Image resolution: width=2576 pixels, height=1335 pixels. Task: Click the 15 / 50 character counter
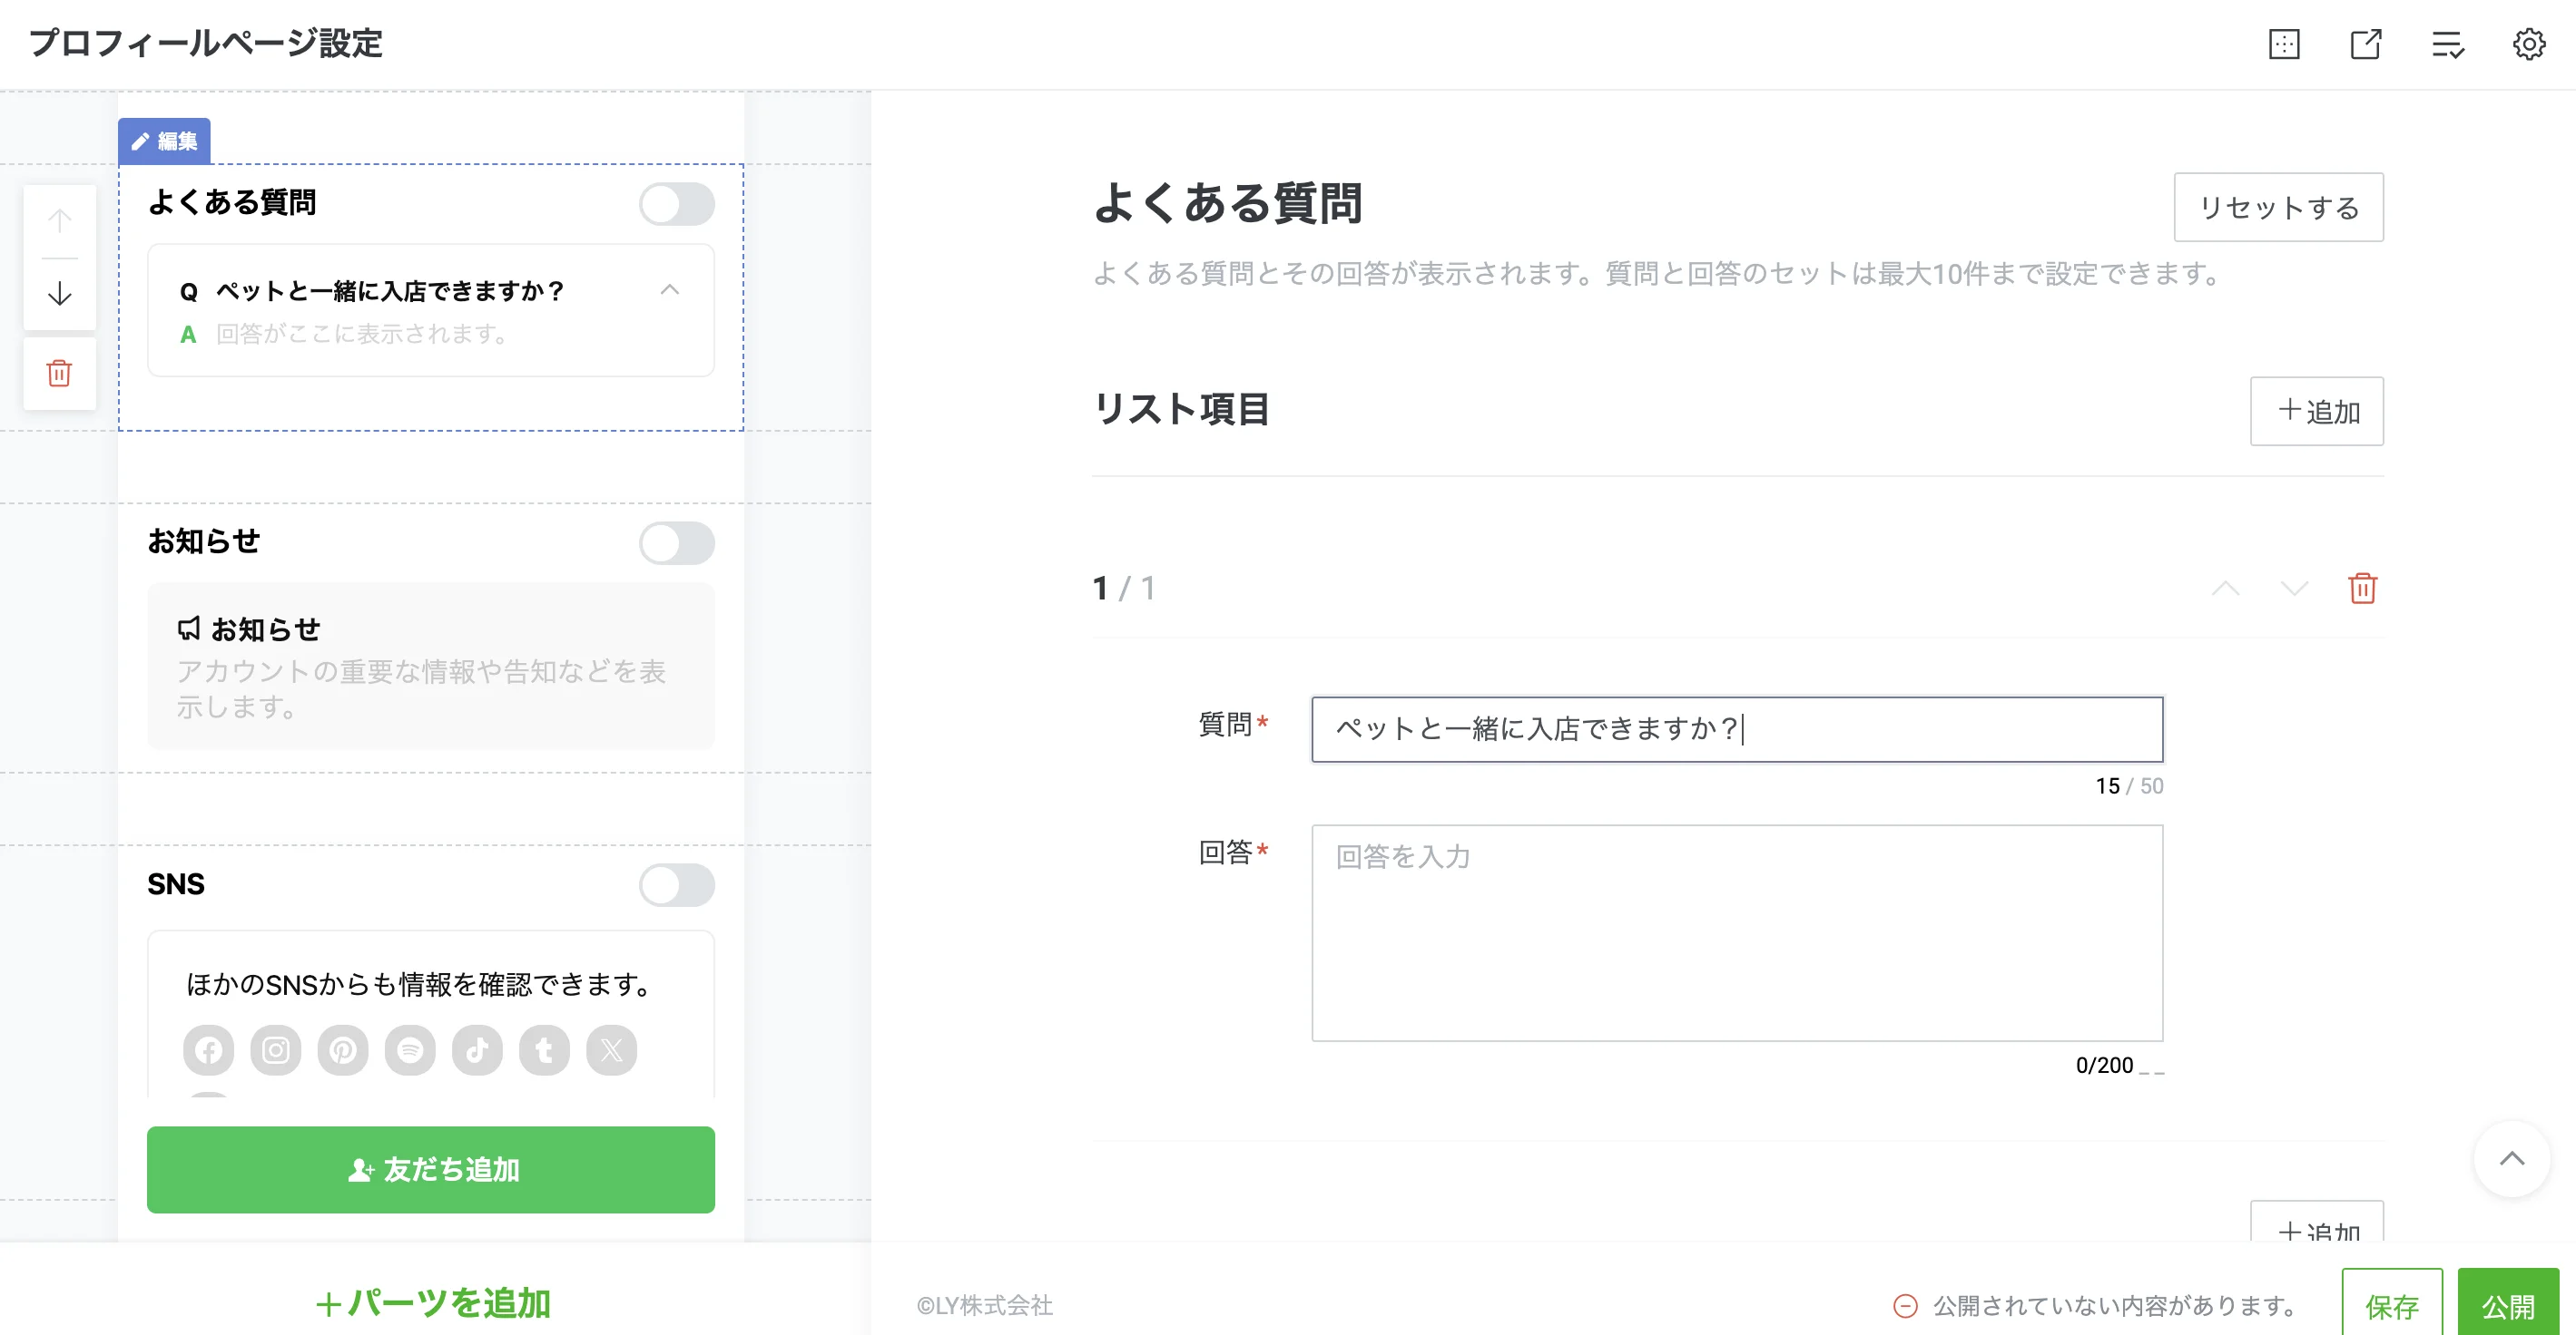(2129, 786)
